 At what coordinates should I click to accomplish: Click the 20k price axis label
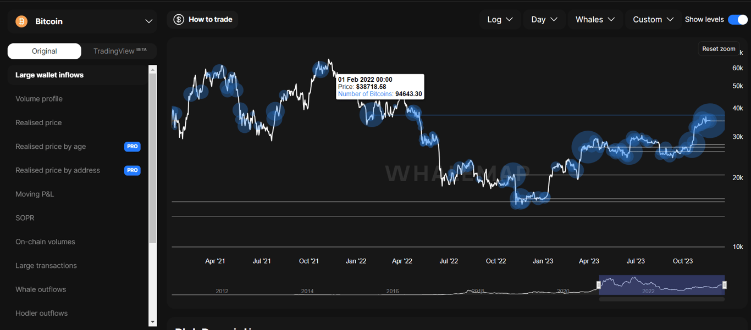[738, 178]
